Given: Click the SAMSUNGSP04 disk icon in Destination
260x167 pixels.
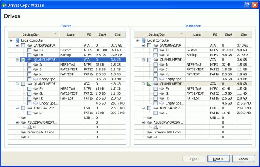Looking at the screenshot, I should [x=156, y=45].
